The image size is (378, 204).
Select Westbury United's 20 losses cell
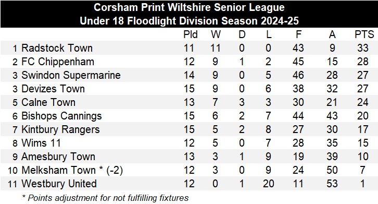click(x=268, y=184)
